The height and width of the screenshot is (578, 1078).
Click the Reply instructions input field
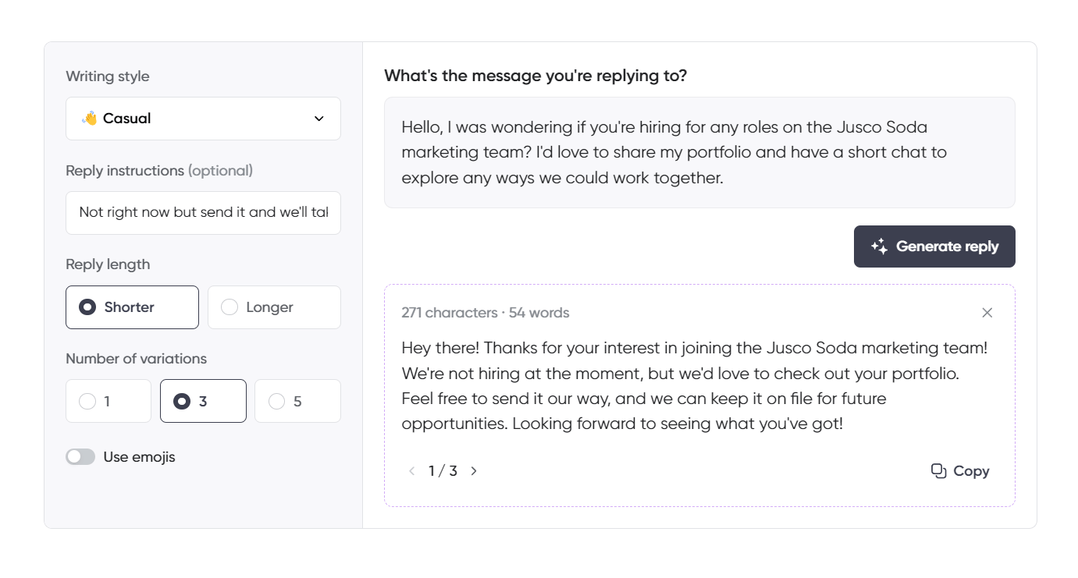click(x=203, y=212)
